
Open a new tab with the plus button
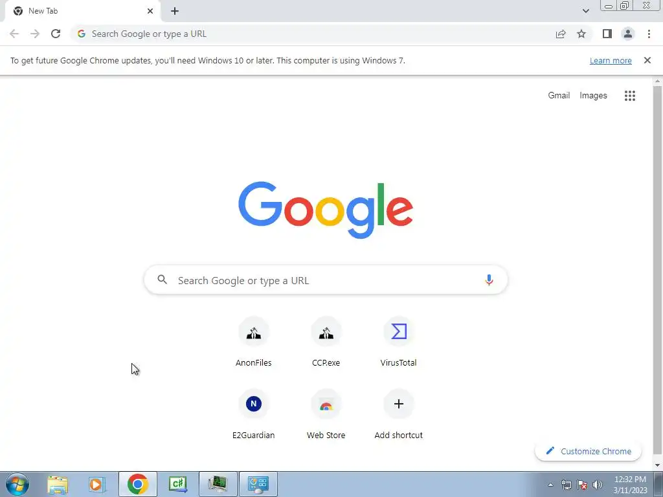[175, 11]
